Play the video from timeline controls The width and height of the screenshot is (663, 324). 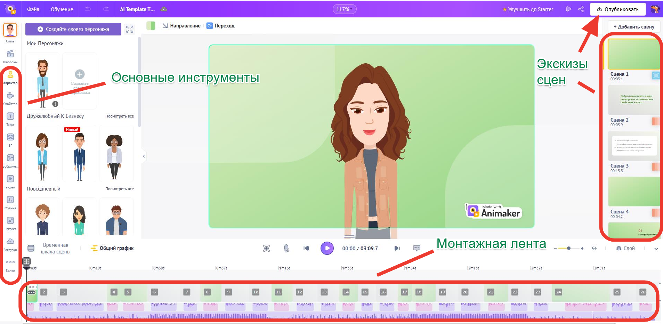click(x=327, y=248)
